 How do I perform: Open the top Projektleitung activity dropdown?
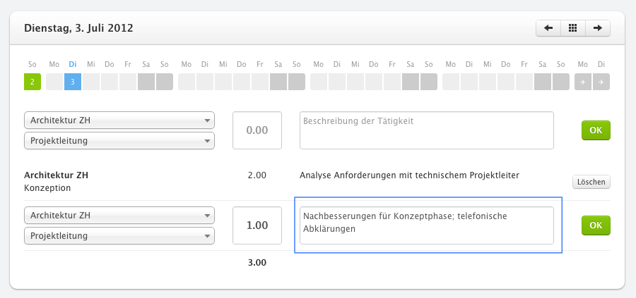click(x=119, y=141)
